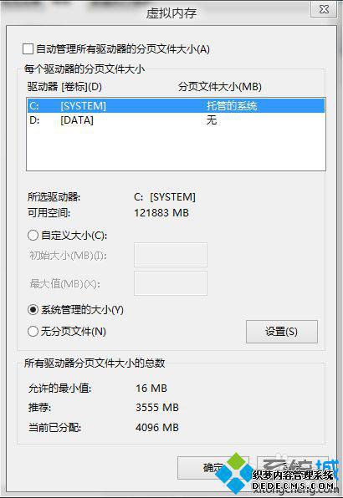Click the 设置(S) button

[282, 332]
